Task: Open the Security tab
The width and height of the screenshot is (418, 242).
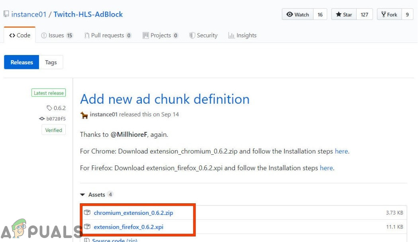Action: pos(203,35)
